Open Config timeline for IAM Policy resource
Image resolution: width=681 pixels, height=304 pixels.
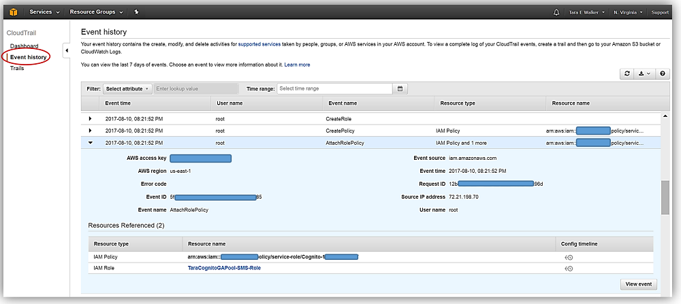[x=569, y=256]
